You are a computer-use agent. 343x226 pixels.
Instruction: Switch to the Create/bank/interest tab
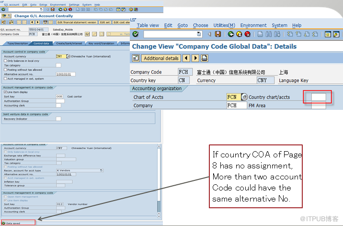pos(67,43)
